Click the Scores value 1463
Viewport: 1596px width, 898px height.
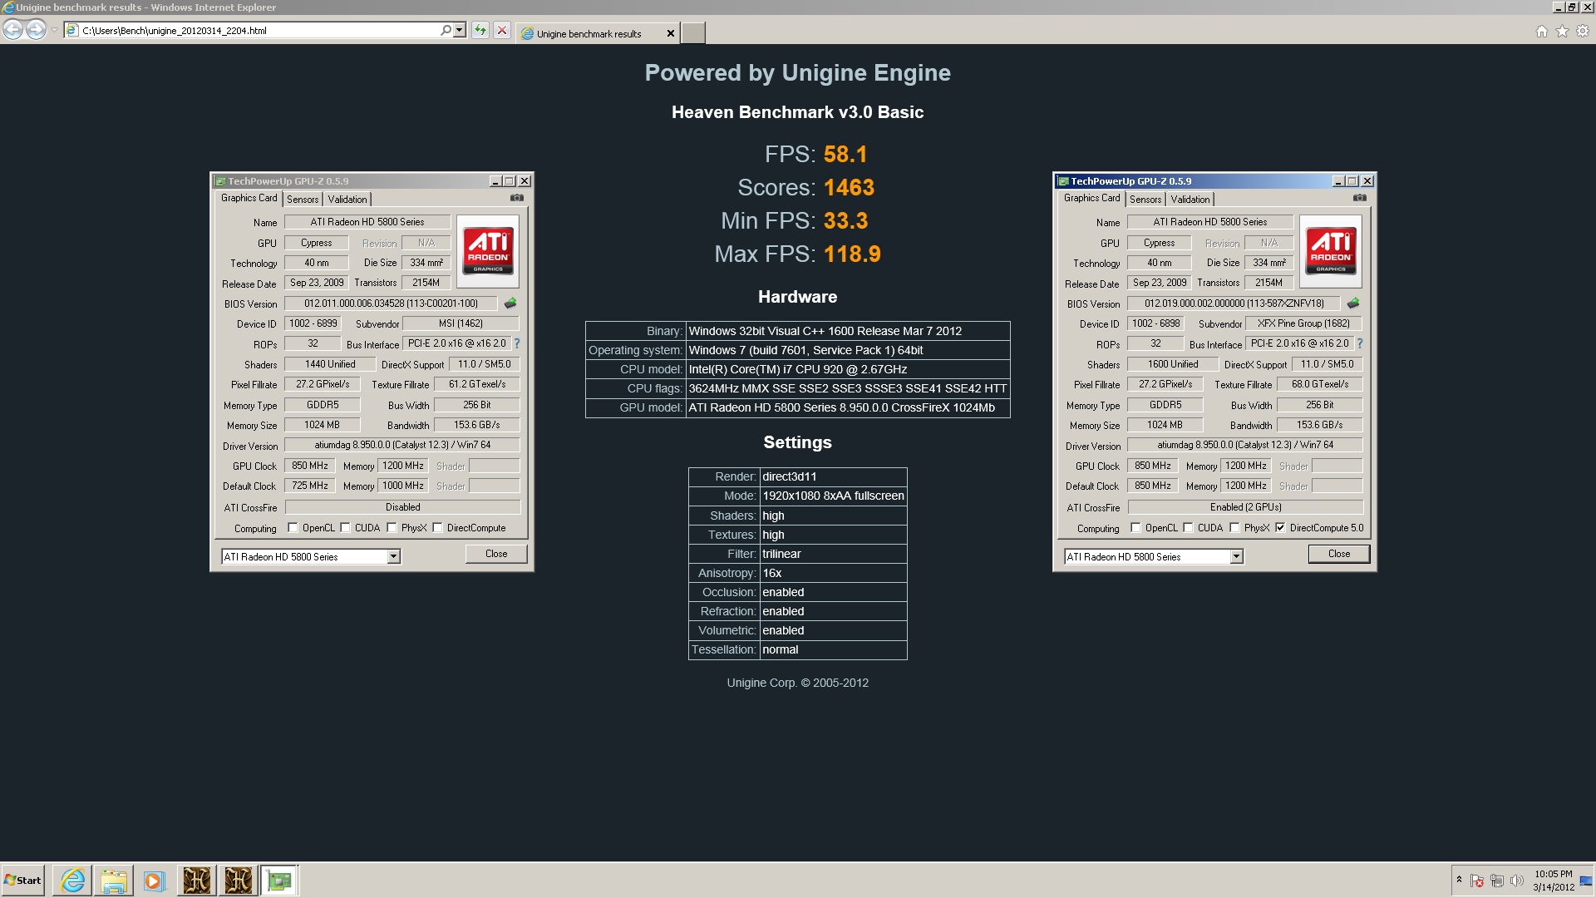pos(849,187)
